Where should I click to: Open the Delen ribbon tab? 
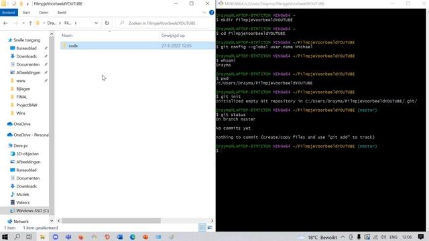click(44, 13)
